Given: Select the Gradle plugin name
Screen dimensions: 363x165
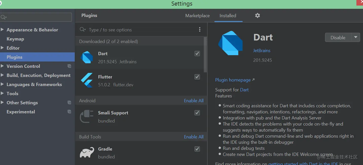Looking at the screenshot, I should tap(105, 149).
